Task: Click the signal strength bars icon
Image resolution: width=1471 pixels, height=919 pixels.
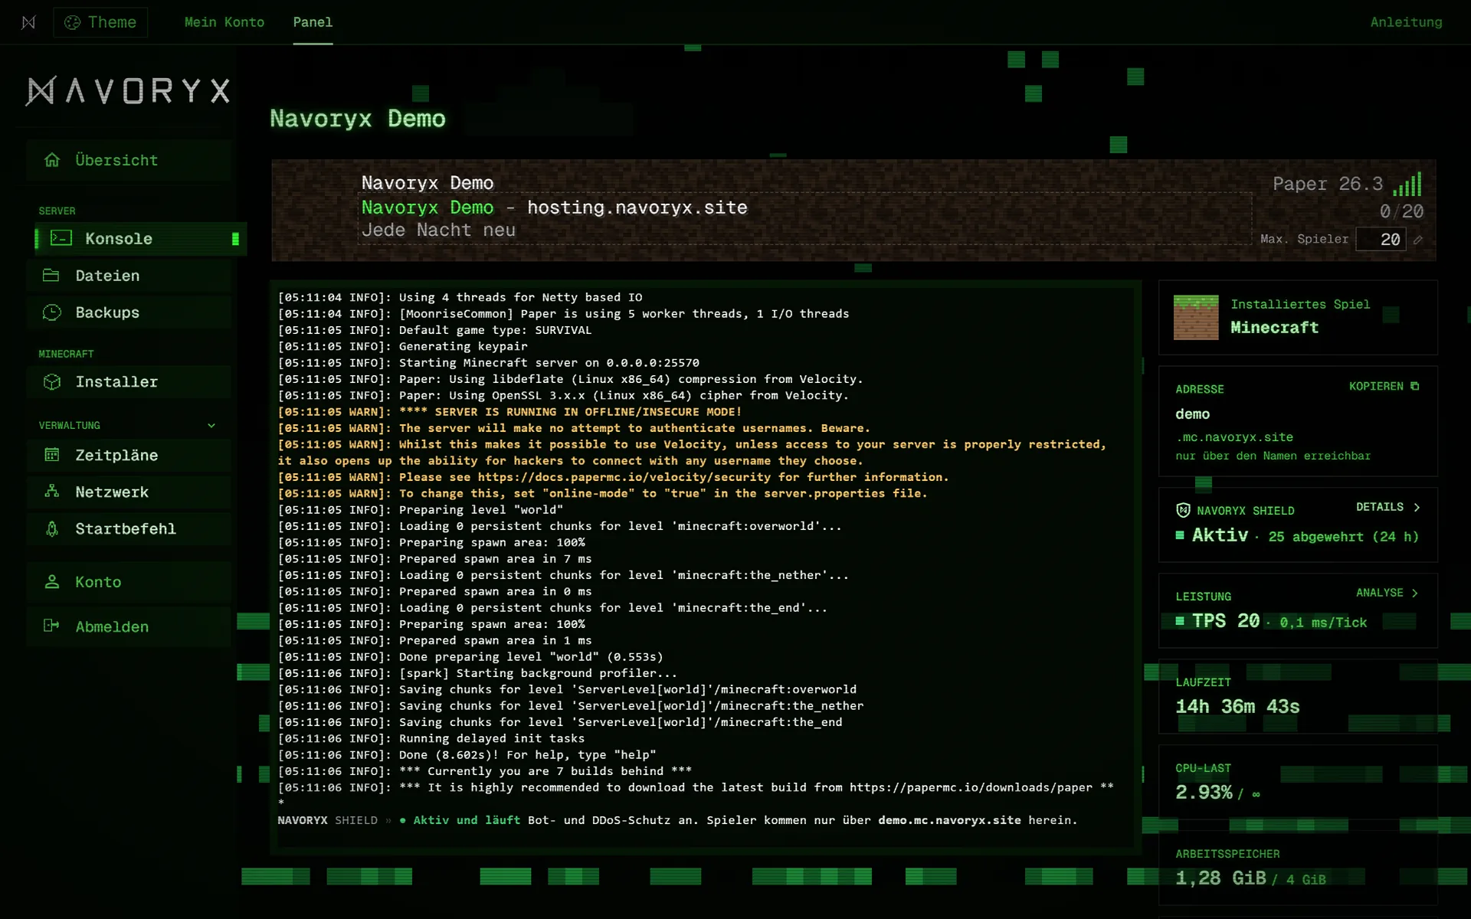Action: point(1407,184)
